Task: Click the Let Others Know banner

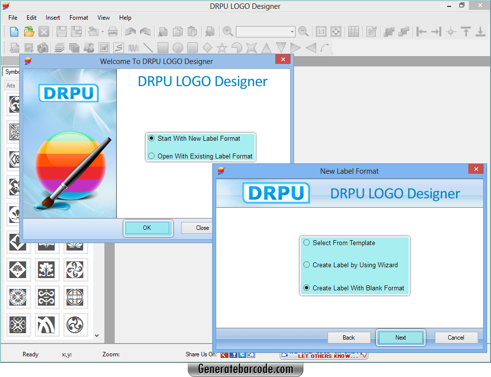Action: pos(324,355)
